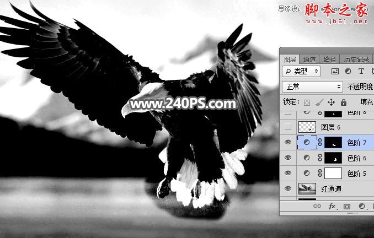Switch to the 历史记录 tab
The image size is (374, 238).
click(x=356, y=59)
